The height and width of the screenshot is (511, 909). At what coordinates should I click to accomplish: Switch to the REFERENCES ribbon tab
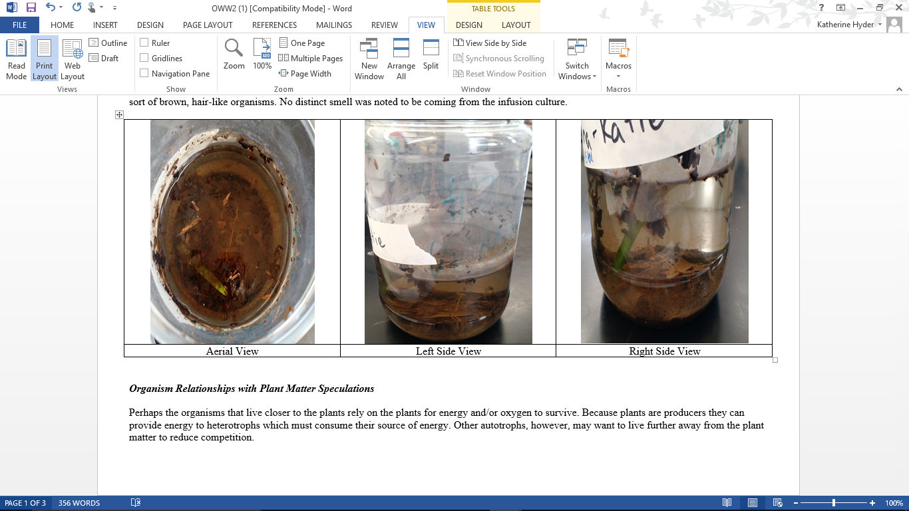click(x=274, y=25)
